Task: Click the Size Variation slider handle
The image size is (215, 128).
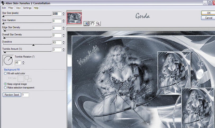Action: click(3, 24)
